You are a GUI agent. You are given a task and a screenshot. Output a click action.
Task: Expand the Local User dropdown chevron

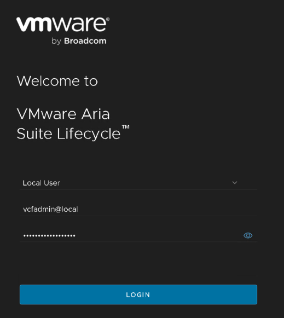[235, 183]
